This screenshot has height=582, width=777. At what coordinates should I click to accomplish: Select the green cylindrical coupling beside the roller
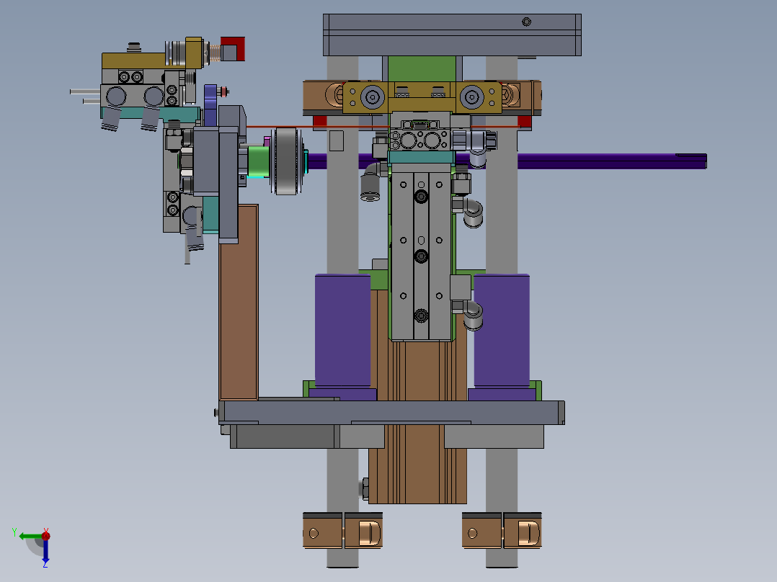click(258, 161)
